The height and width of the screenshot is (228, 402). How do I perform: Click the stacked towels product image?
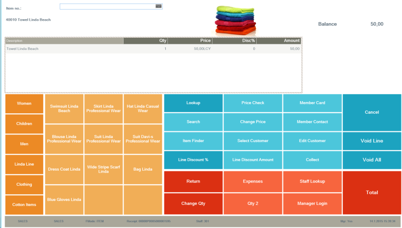click(x=236, y=20)
